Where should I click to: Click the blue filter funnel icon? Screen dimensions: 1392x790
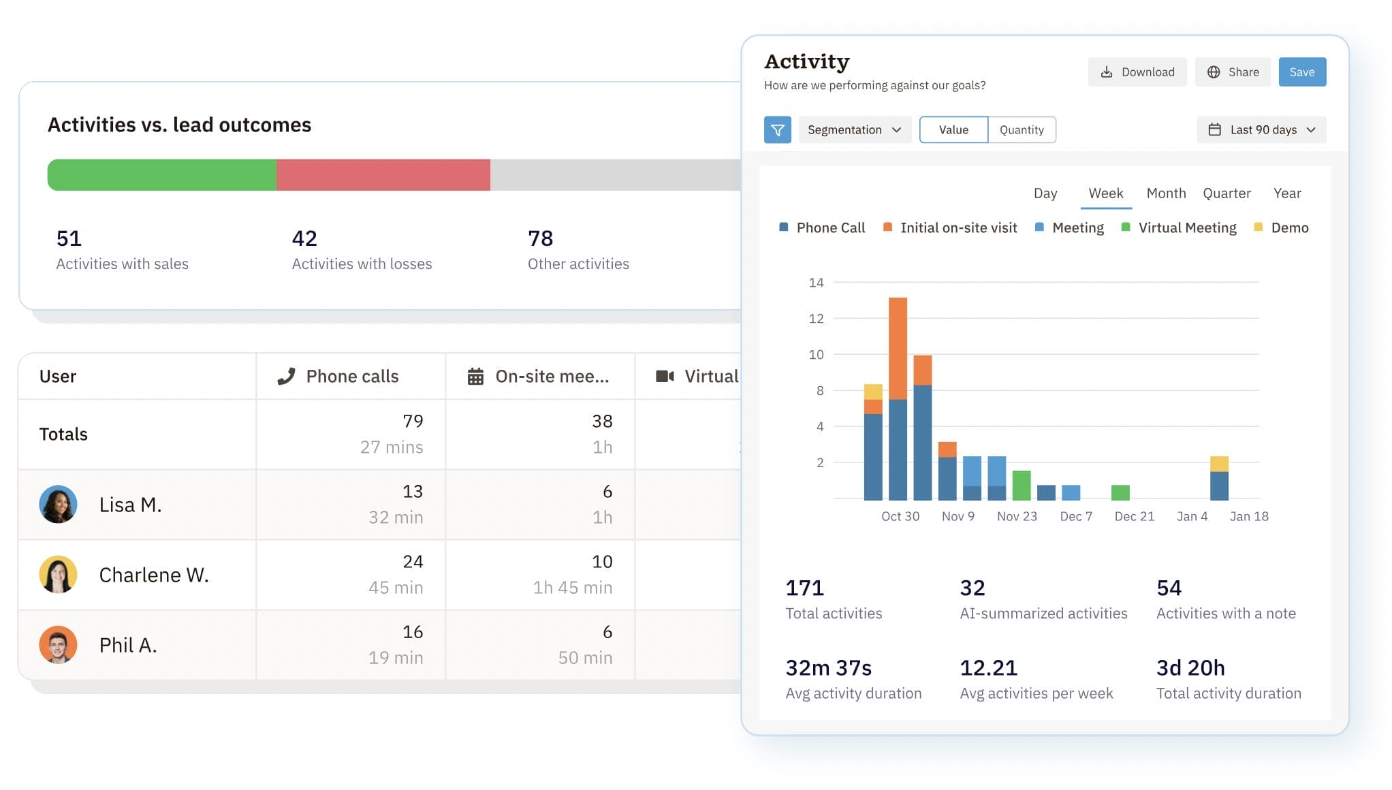coord(777,129)
